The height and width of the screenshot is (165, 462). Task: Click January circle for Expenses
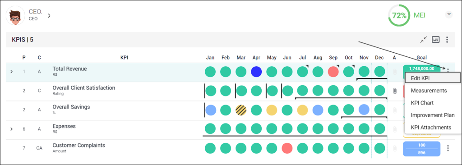pos(210,129)
